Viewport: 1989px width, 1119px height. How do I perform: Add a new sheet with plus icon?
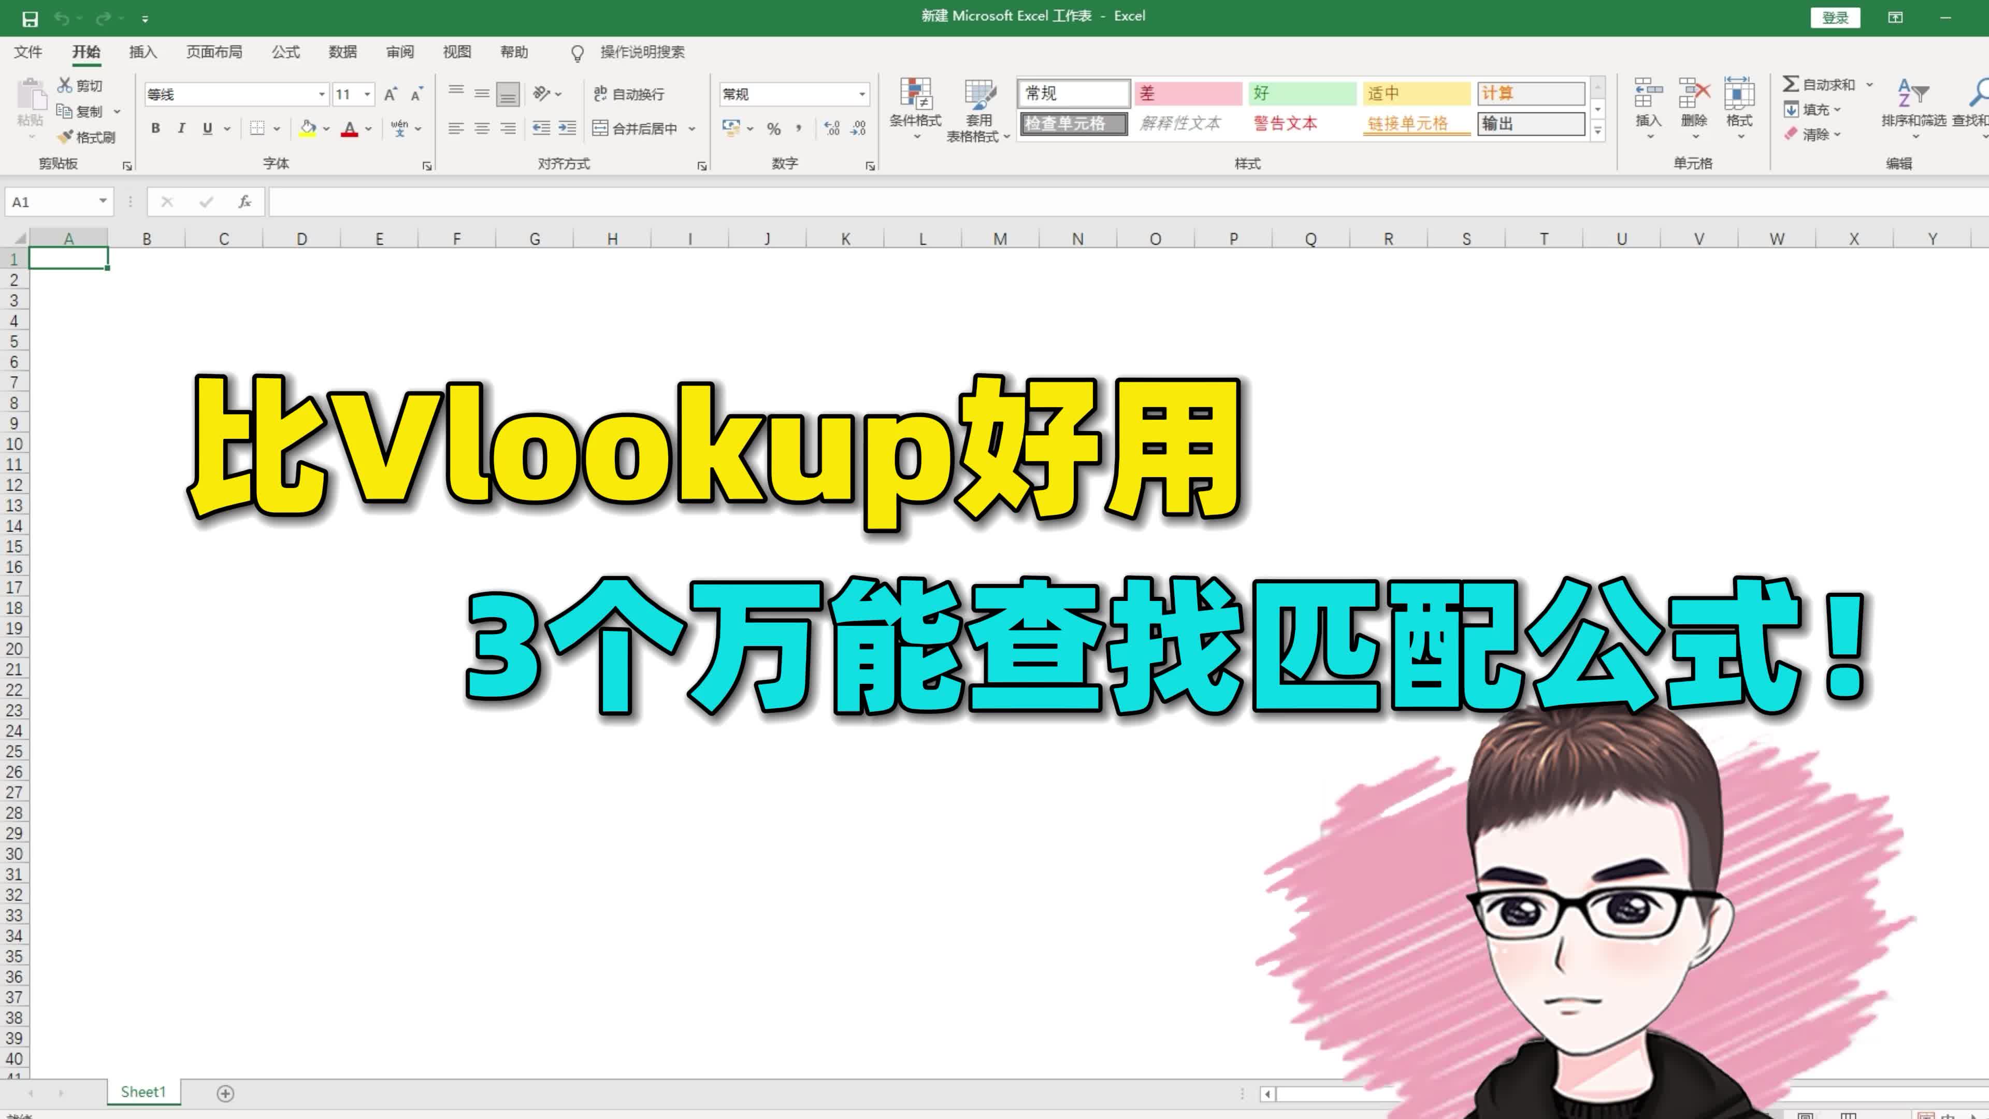tap(225, 1094)
